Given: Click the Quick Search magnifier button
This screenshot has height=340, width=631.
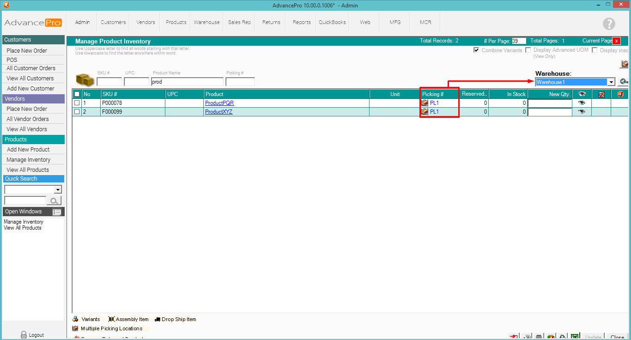Looking at the screenshot, I should click(x=54, y=200).
